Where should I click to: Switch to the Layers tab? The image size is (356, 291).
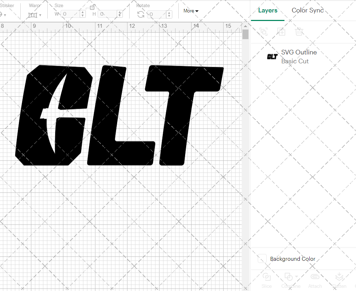tap(268, 10)
